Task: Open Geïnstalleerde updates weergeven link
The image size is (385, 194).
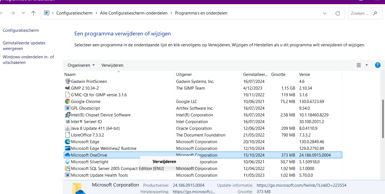Action: [x=24, y=46]
